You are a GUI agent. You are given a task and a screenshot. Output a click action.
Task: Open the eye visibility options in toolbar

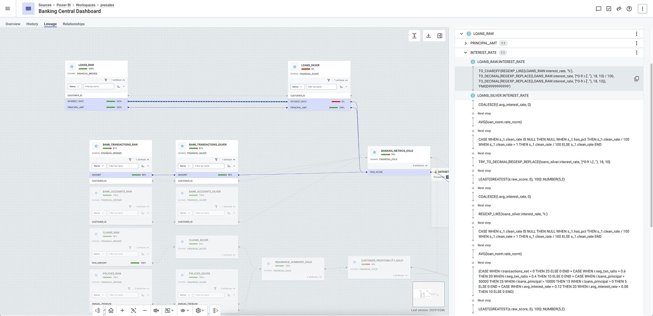(184, 311)
